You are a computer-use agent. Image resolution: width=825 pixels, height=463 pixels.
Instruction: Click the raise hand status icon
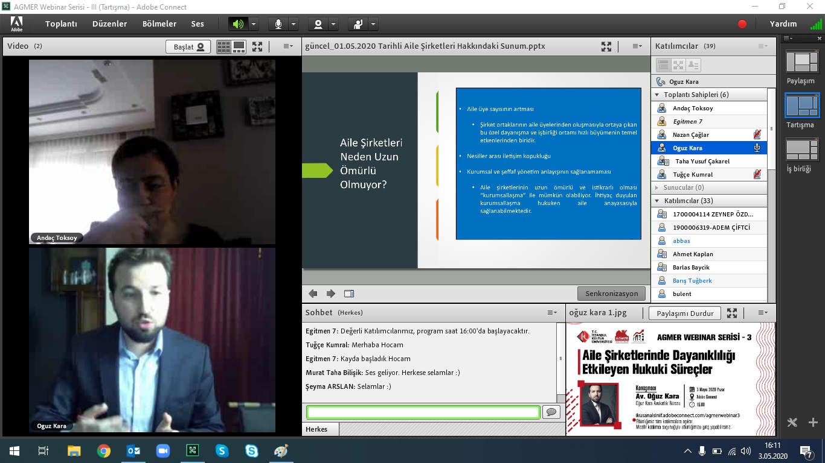358,24
